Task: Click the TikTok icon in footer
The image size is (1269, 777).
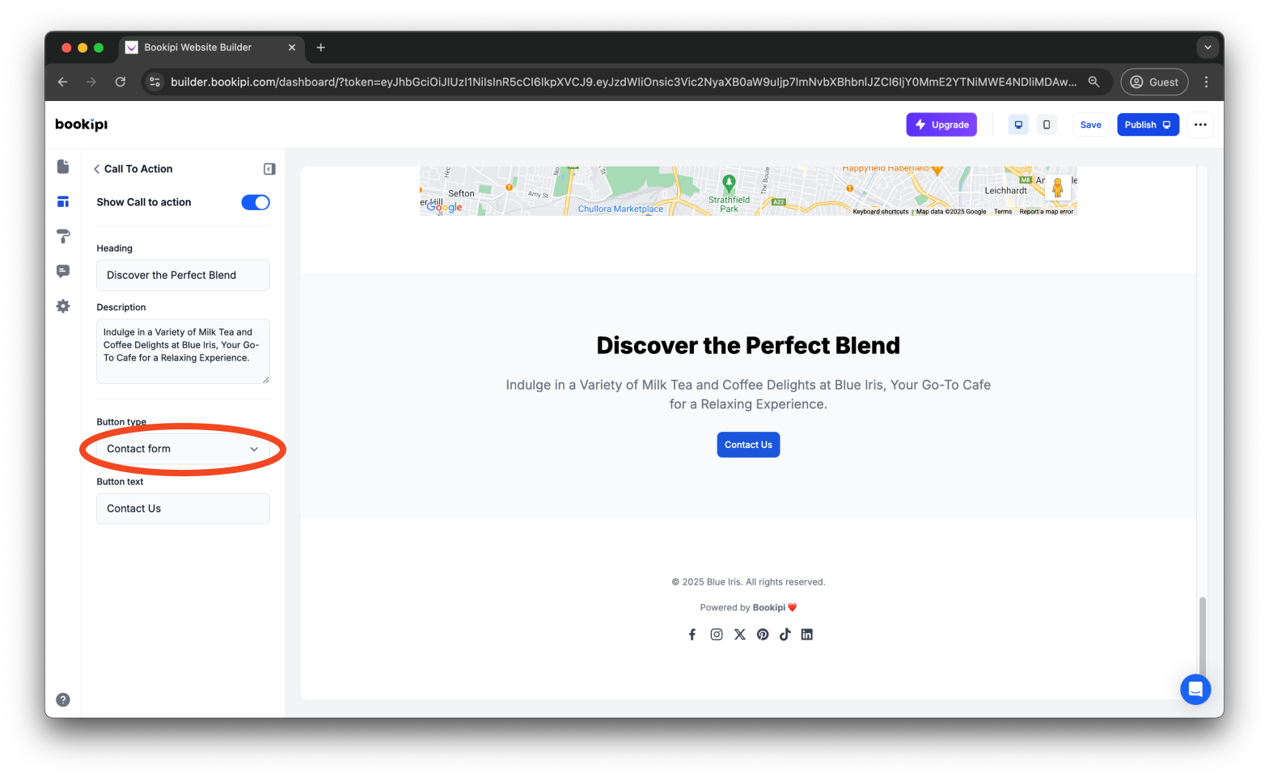Action: pos(785,635)
